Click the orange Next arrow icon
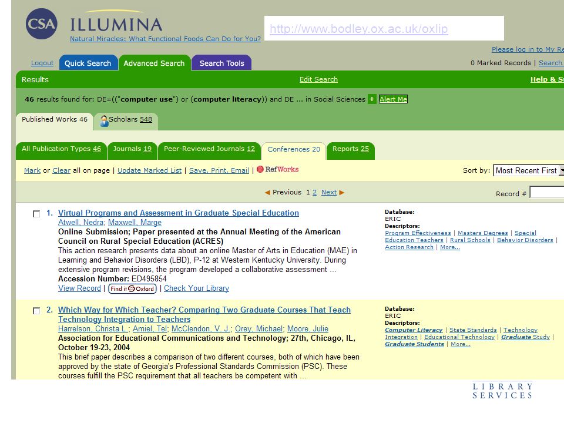Image resolution: width=564 pixels, height=423 pixels. click(342, 193)
